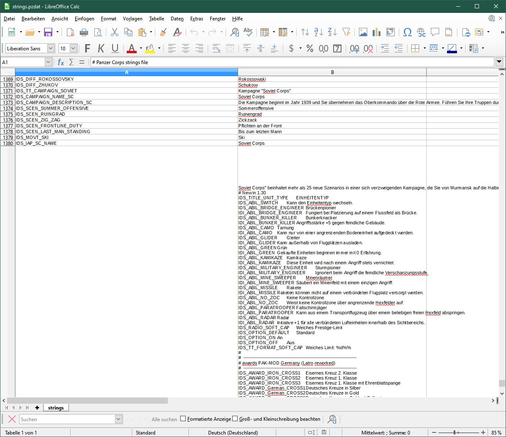Open Find and Replace icon
This screenshot has width=506, height=437.
[234, 32]
